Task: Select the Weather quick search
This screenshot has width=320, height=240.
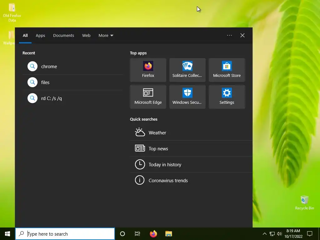Action: tap(191, 132)
